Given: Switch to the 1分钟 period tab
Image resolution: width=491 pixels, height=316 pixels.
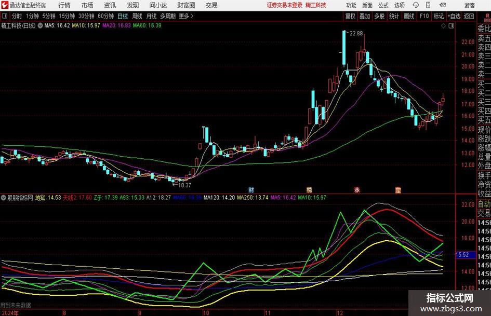Looking at the screenshot, I should pyautogui.click(x=32, y=16).
